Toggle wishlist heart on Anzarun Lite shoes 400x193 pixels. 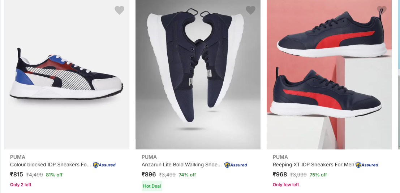[x=250, y=10]
